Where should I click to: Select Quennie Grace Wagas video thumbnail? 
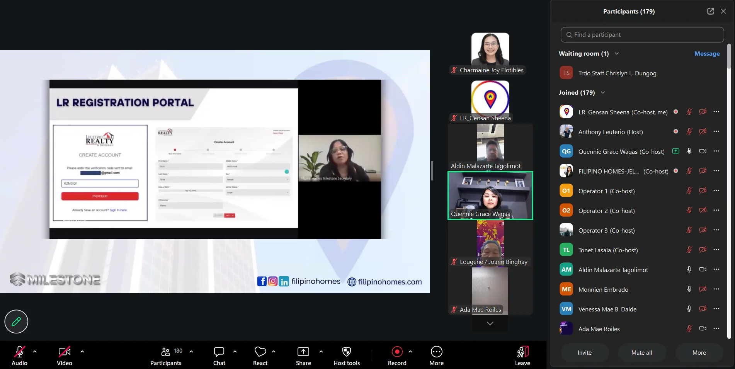click(490, 196)
